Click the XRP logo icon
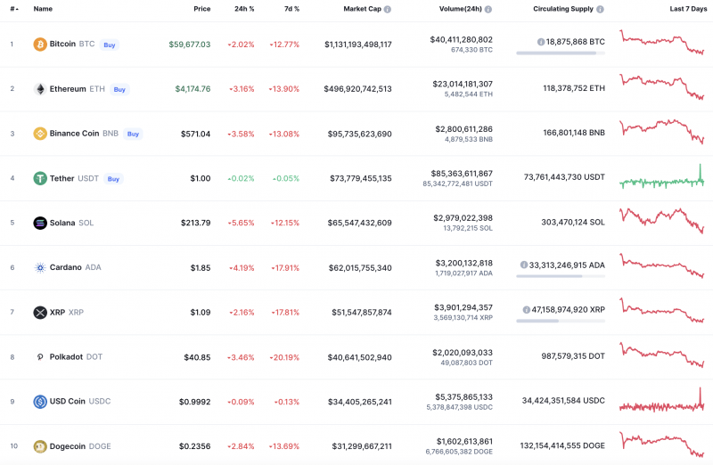 tap(40, 313)
